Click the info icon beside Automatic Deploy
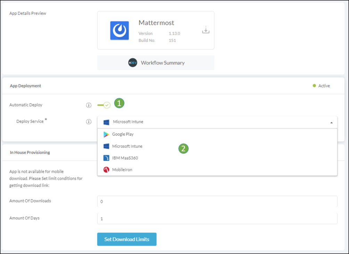 click(x=89, y=105)
